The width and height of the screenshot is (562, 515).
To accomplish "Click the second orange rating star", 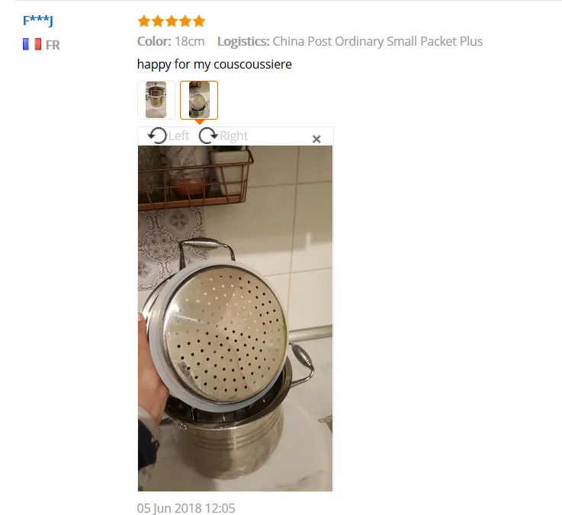I will 158,21.
